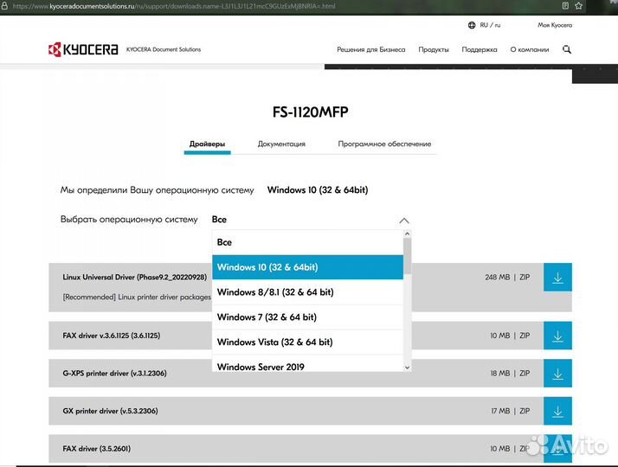Open the Поддержка menu
618x467 pixels.
point(480,49)
